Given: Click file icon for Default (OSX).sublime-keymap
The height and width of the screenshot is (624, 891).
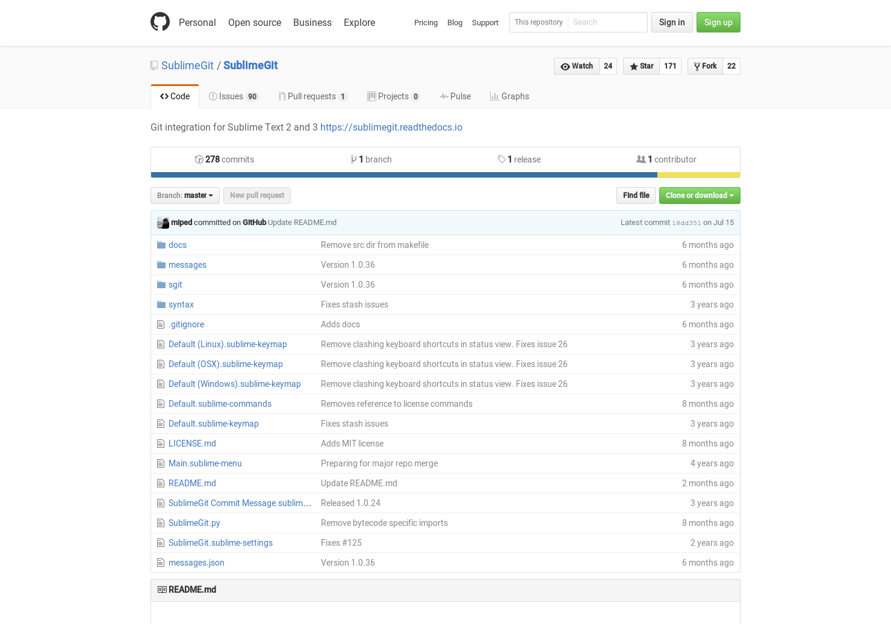Looking at the screenshot, I should pos(161,364).
